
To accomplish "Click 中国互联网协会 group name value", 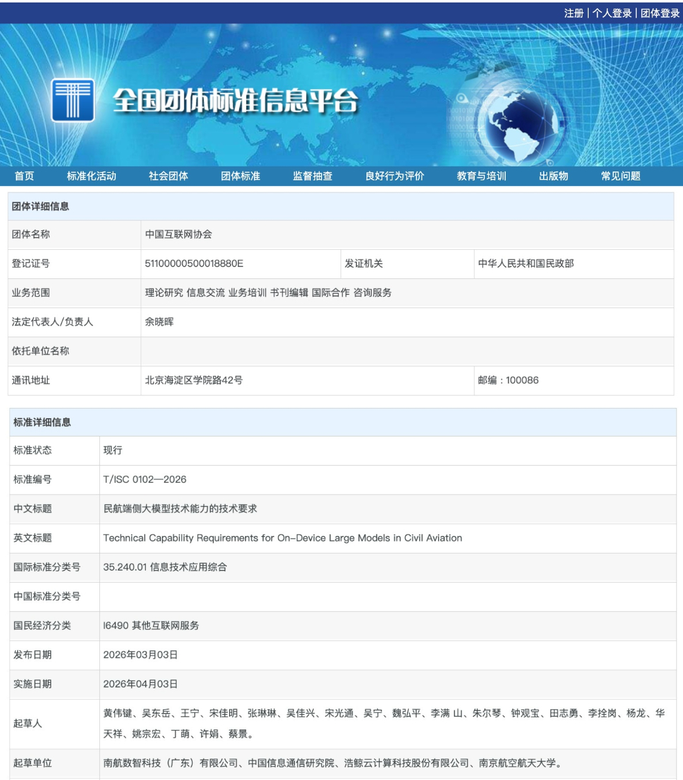I will (x=179, y=234).
